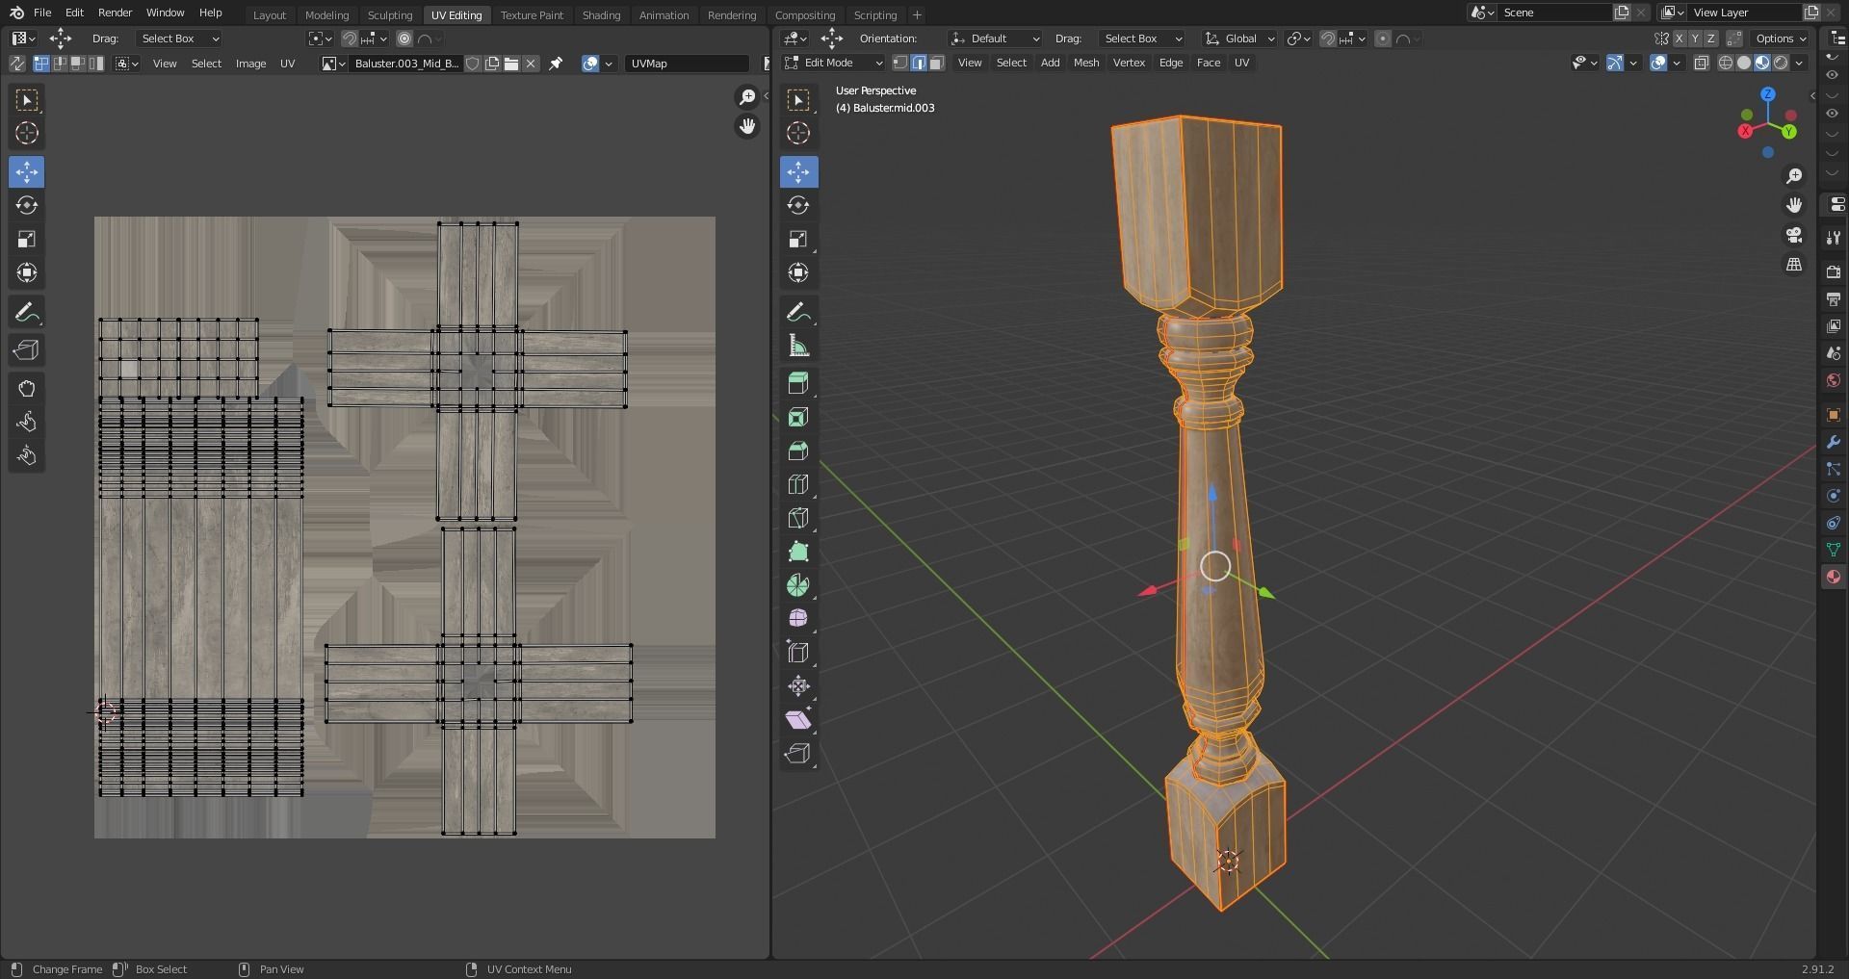Open UV editor Drag Select Box dropdown

(179, 39)
